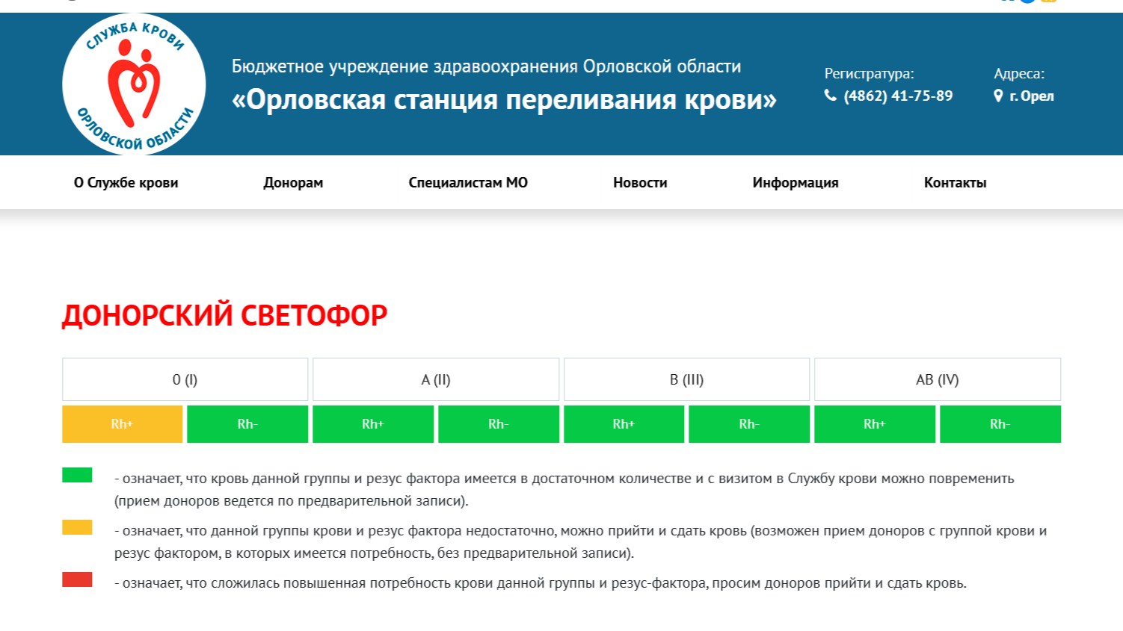Click the B (III) blood group header
The width and height of the screenshot is (1123, 631).
pos(686,379)
